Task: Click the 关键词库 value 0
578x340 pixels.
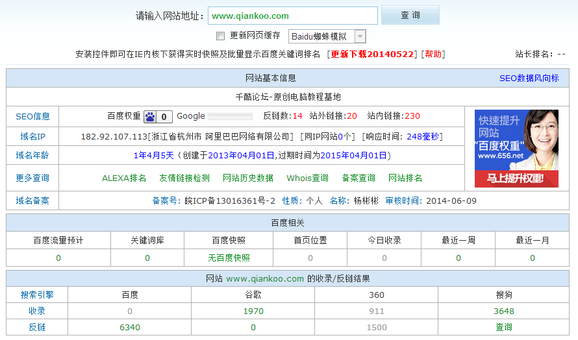Action: [x=147, y=258]
